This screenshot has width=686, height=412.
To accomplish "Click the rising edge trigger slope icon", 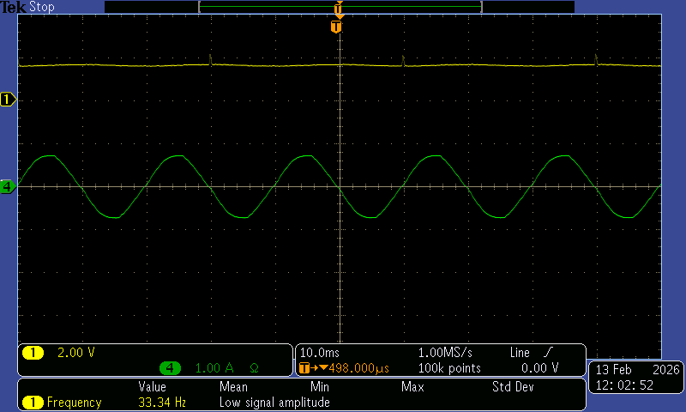I will [x=548, y=353].
